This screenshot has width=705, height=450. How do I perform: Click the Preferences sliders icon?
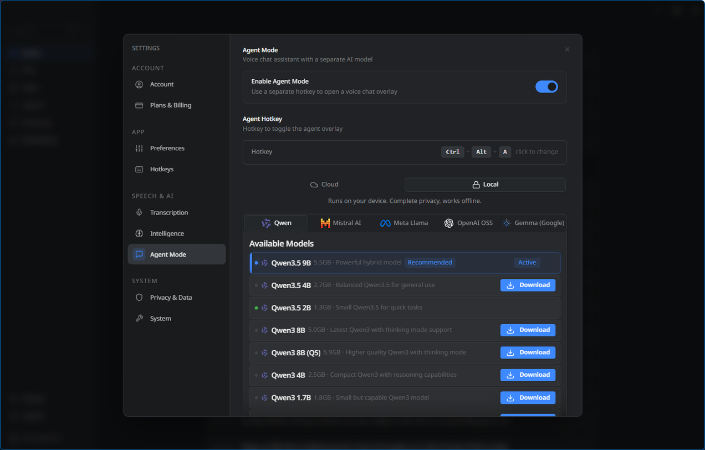[x=139, y=148]
